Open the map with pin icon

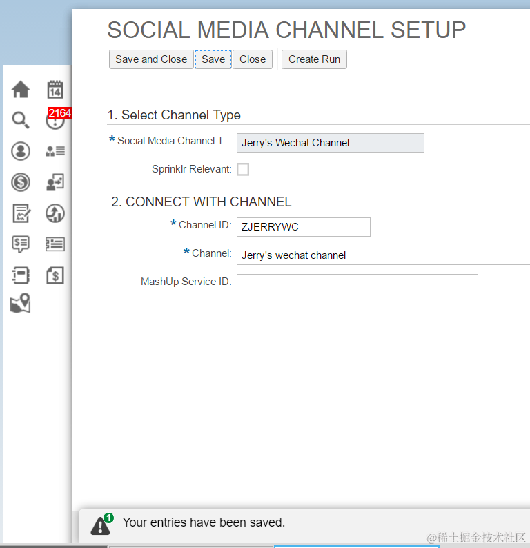[x=21, y=303]
